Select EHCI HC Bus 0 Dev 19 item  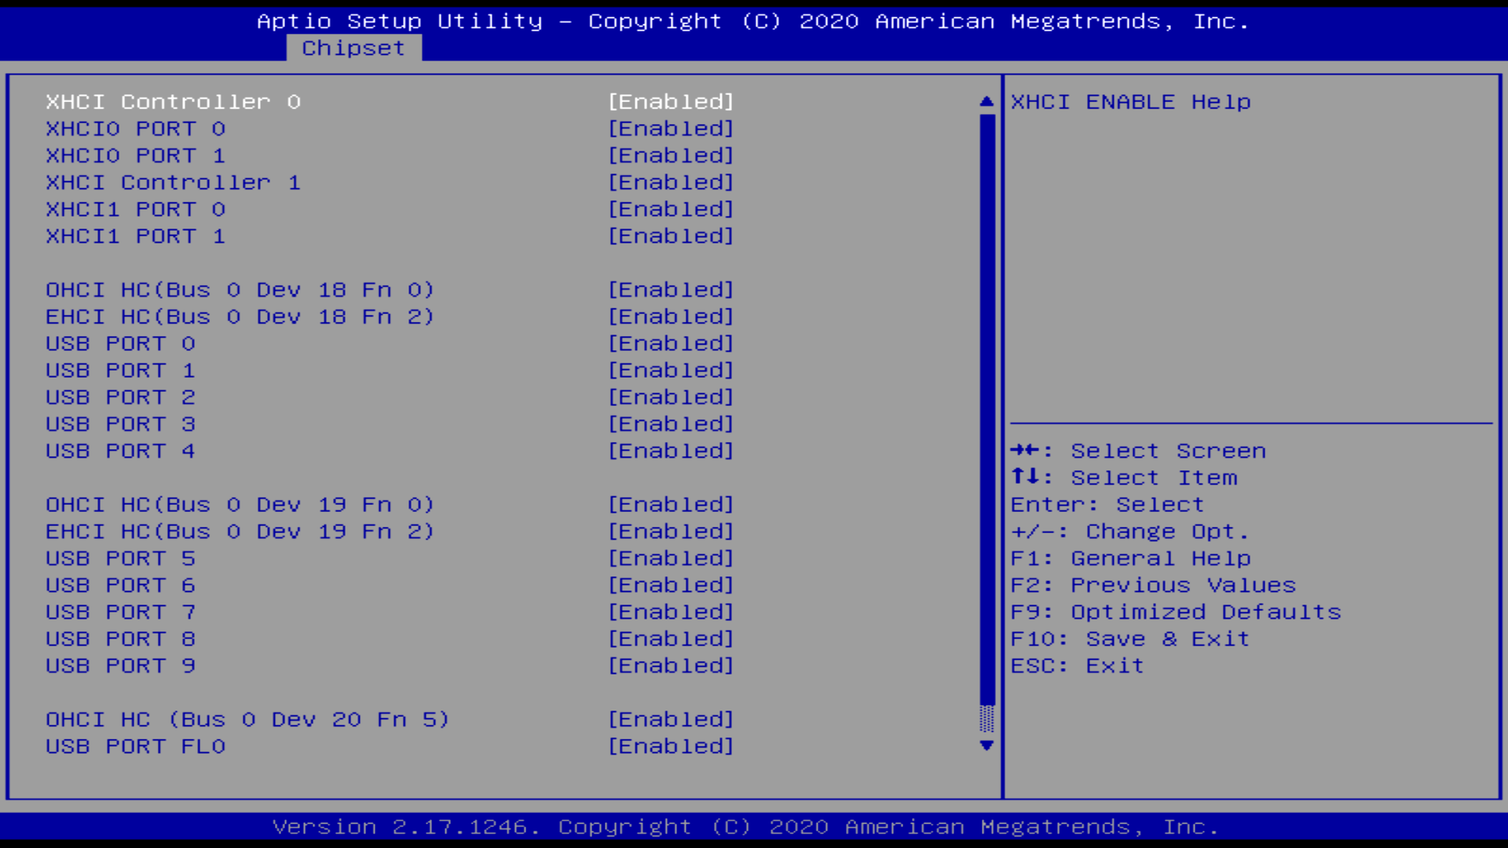[x=240, y=532]
